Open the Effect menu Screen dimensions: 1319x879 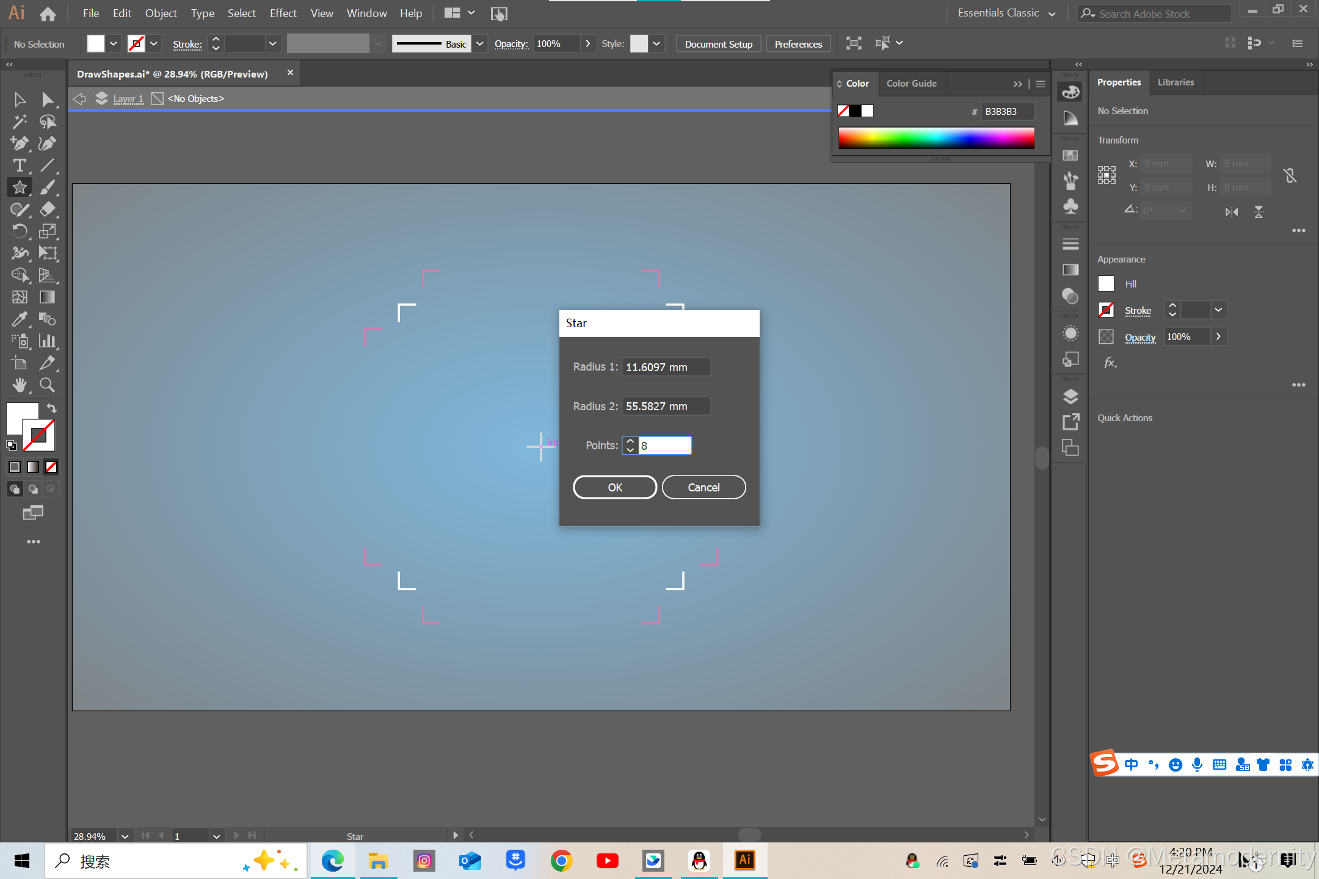click(x=283, y=13)
